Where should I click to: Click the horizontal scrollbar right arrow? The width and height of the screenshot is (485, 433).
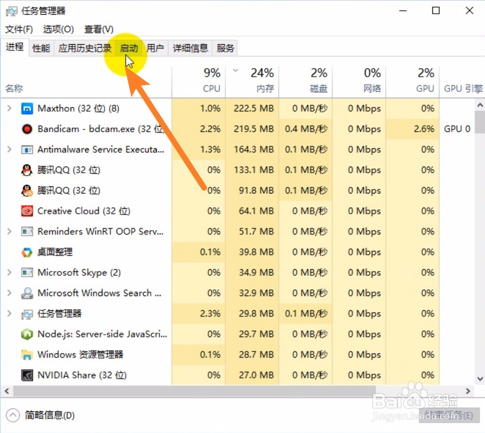pos(468,391)
